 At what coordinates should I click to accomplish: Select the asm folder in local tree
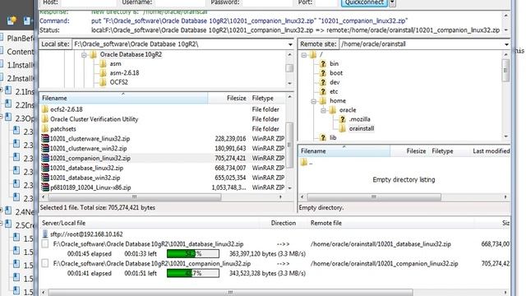coord(115,64)
